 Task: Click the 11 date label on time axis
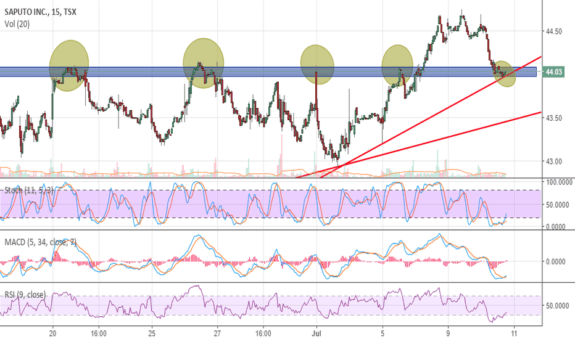point(514,333)
